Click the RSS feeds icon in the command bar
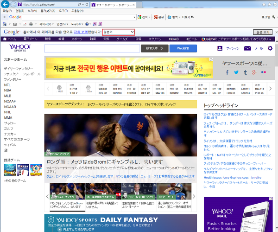 pyautogui.click(x=15, y=24)
